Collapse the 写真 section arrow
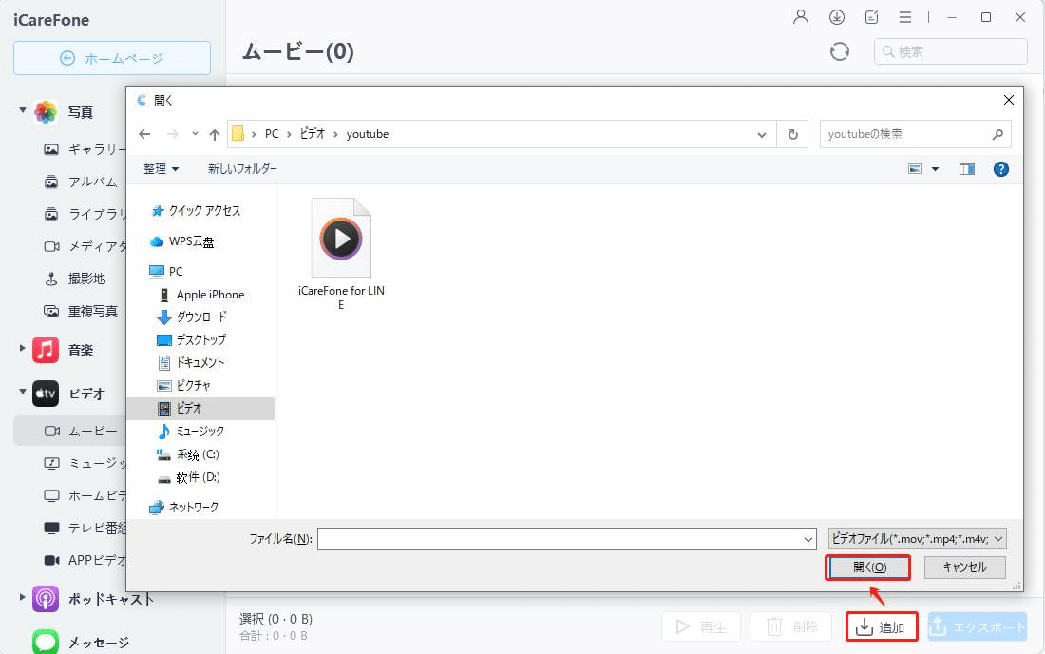The height and width of the screenshot is (654, 1045). coord(23,110)
